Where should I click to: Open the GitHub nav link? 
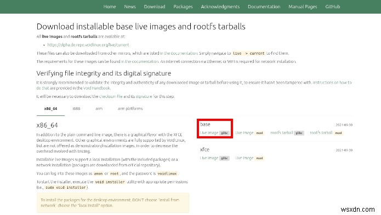(x=333, y=7)
